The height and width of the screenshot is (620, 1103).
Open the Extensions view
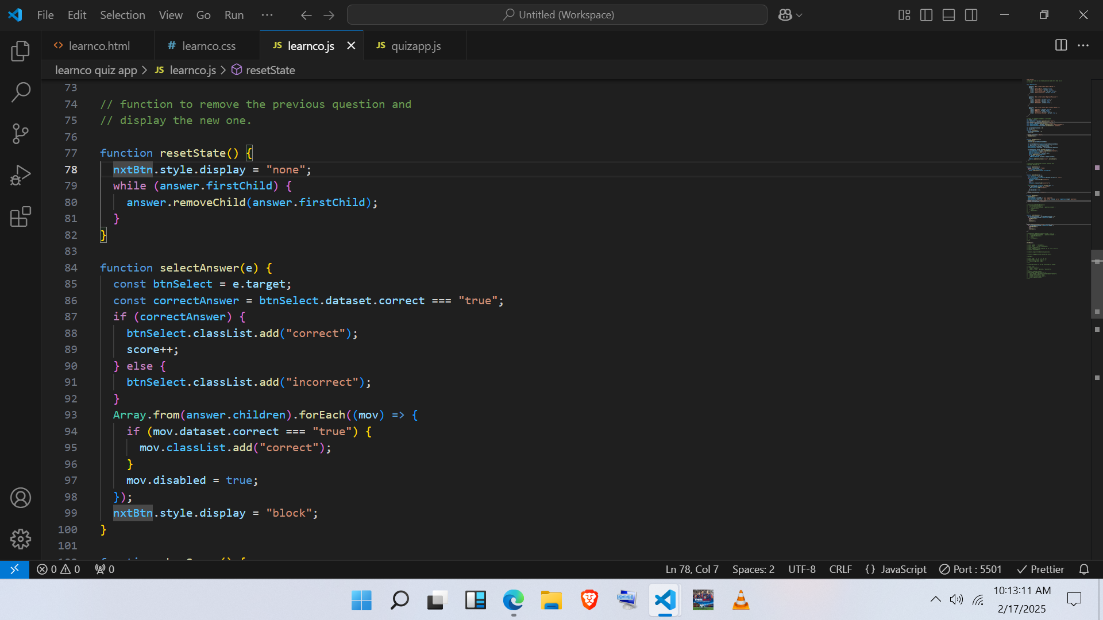tap(21, 216)
